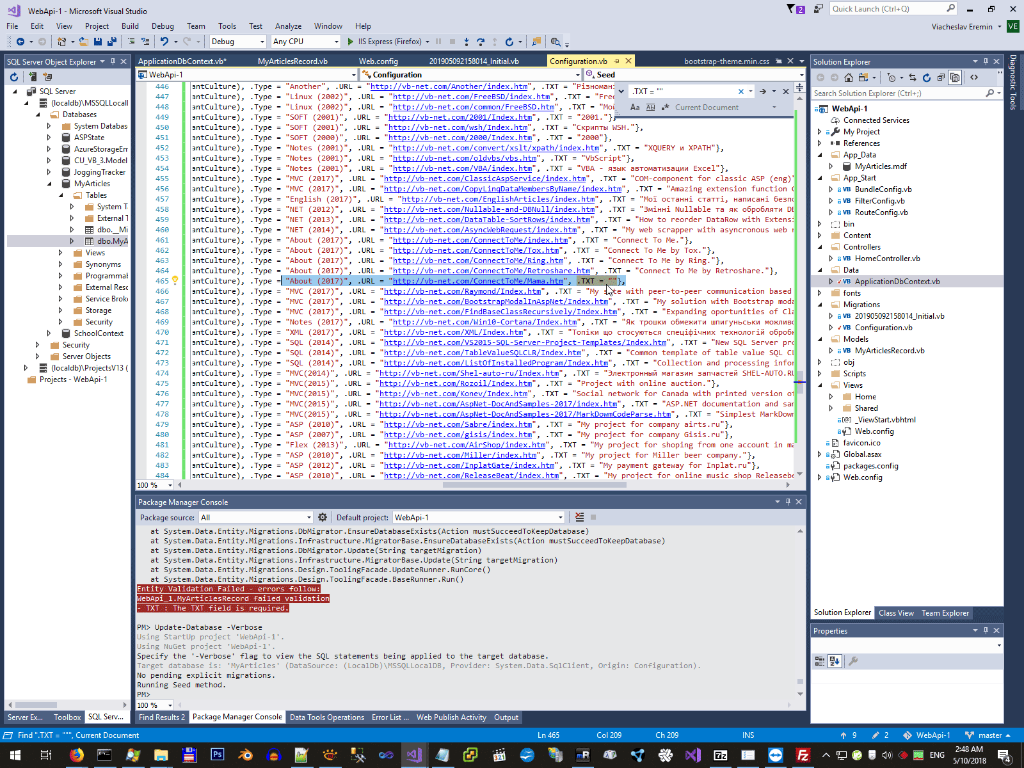This screenshot has width=1024, height=768.
Task: Open the Team Explorer tab
Action: (945, 613)
